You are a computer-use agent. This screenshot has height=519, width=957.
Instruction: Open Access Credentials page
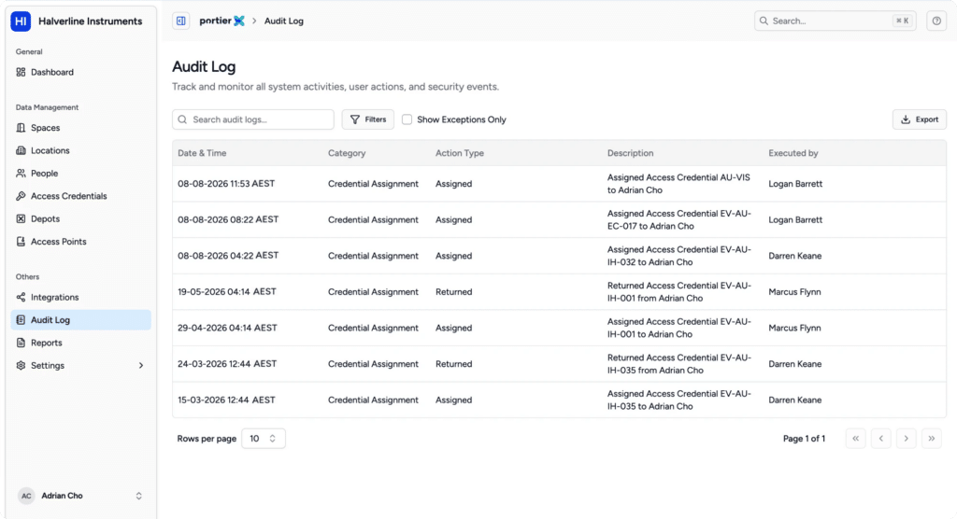point(80,196)
